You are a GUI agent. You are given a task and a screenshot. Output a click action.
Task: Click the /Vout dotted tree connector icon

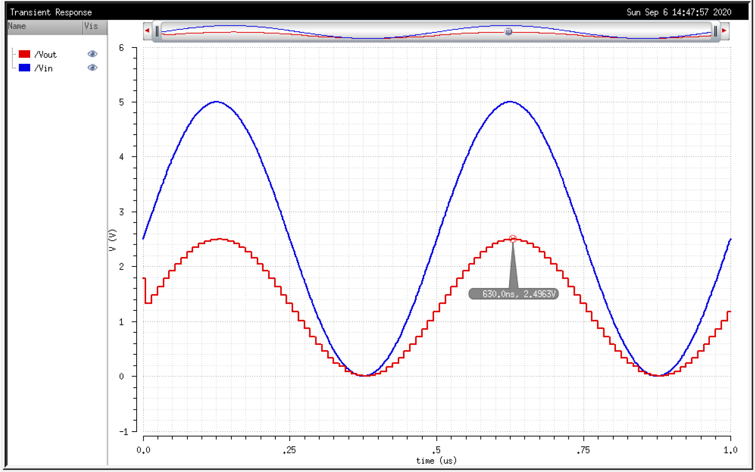[13, 54]
